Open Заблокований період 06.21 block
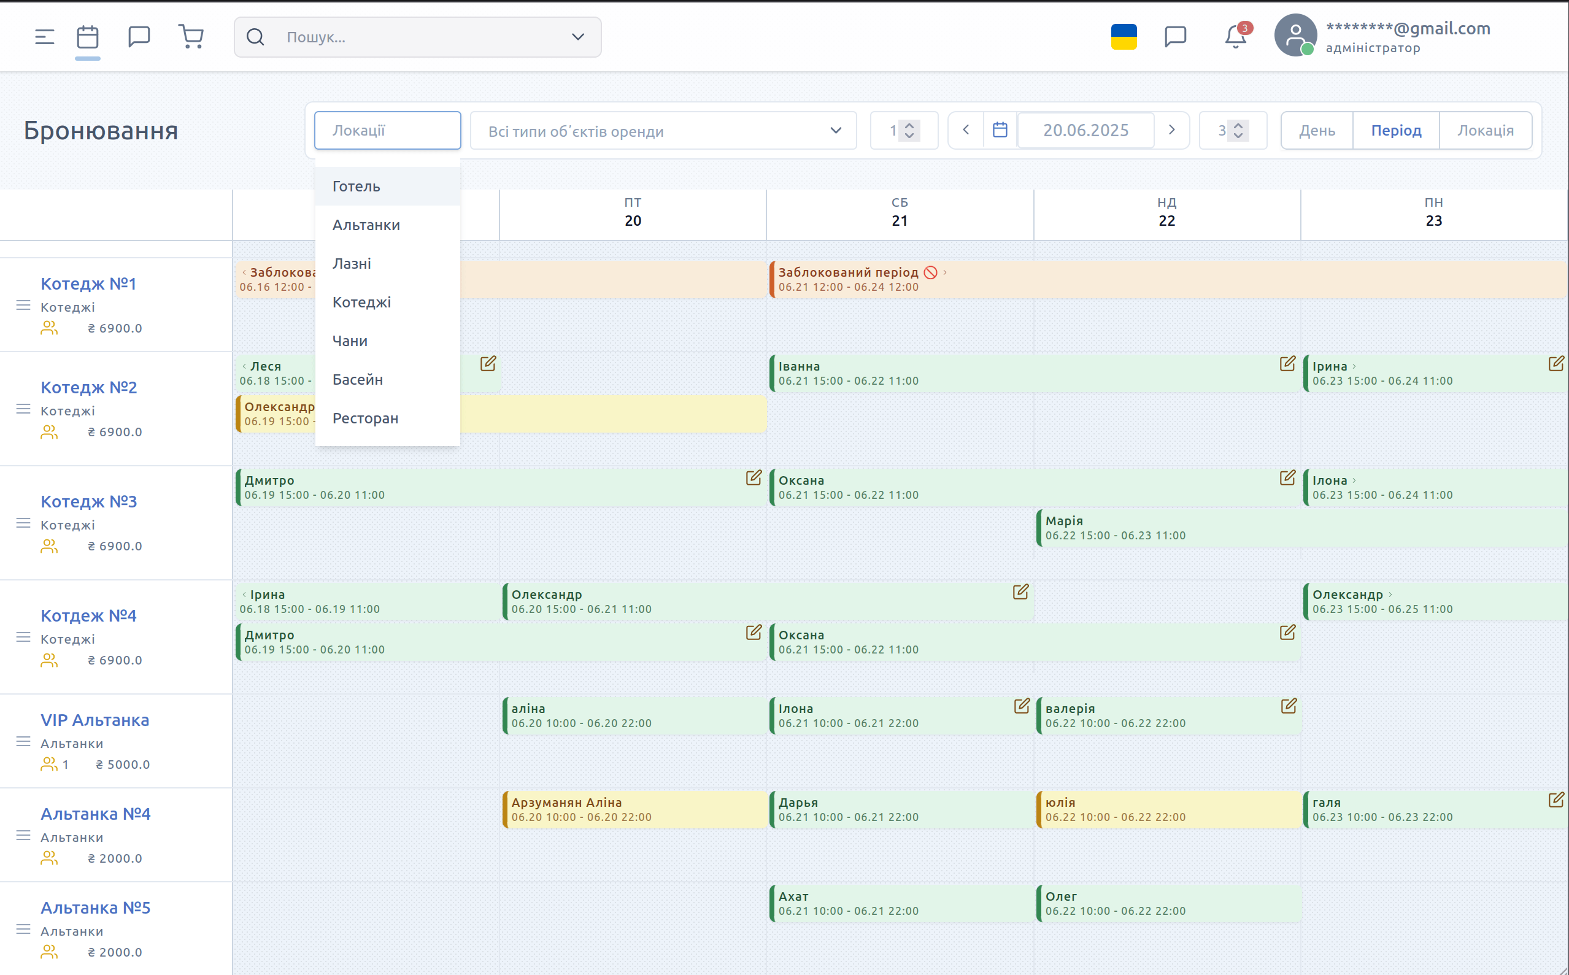1569x975 pixels. point(1168,279)
